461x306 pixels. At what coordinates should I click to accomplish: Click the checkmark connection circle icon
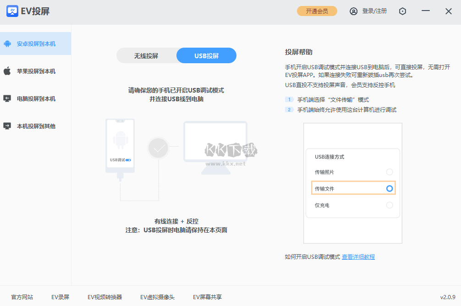pyautogui.click(x=158, y=148)
